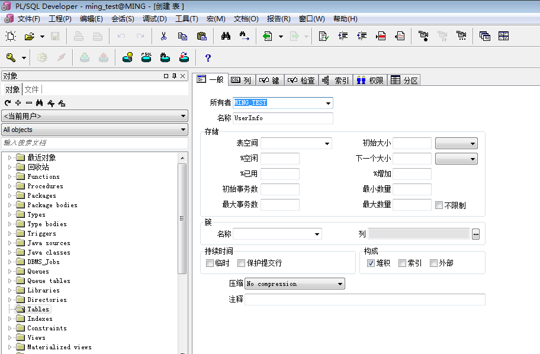Select the Tables tree folder
Viewport: 540px width, 354px height.
pyautogui.click(x=38, y=309)
